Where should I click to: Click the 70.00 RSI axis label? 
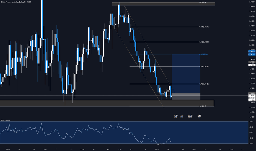pos(251,121)
